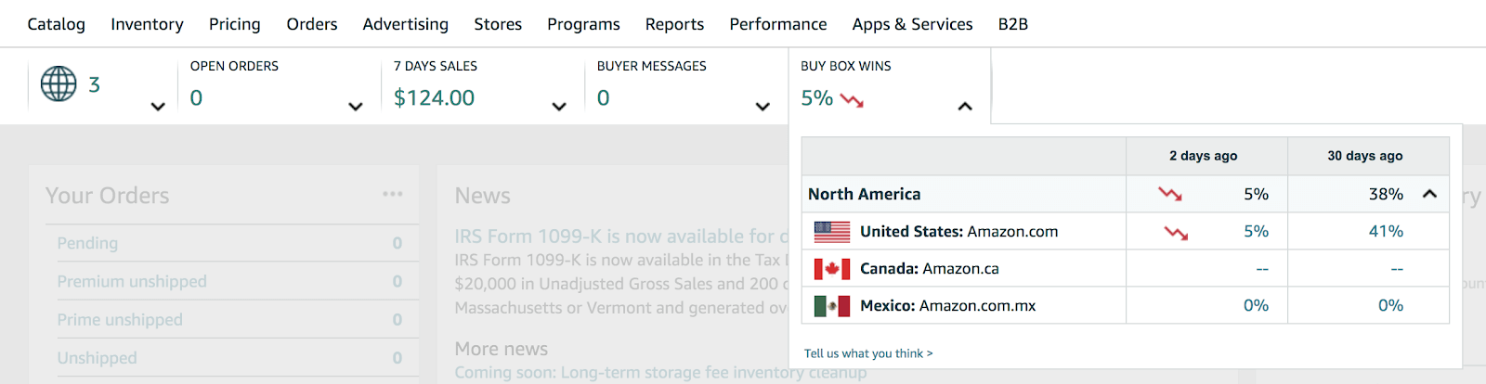Click Mexico 30 days ago 0%
1486x384 pixels.
point(1390,305)
